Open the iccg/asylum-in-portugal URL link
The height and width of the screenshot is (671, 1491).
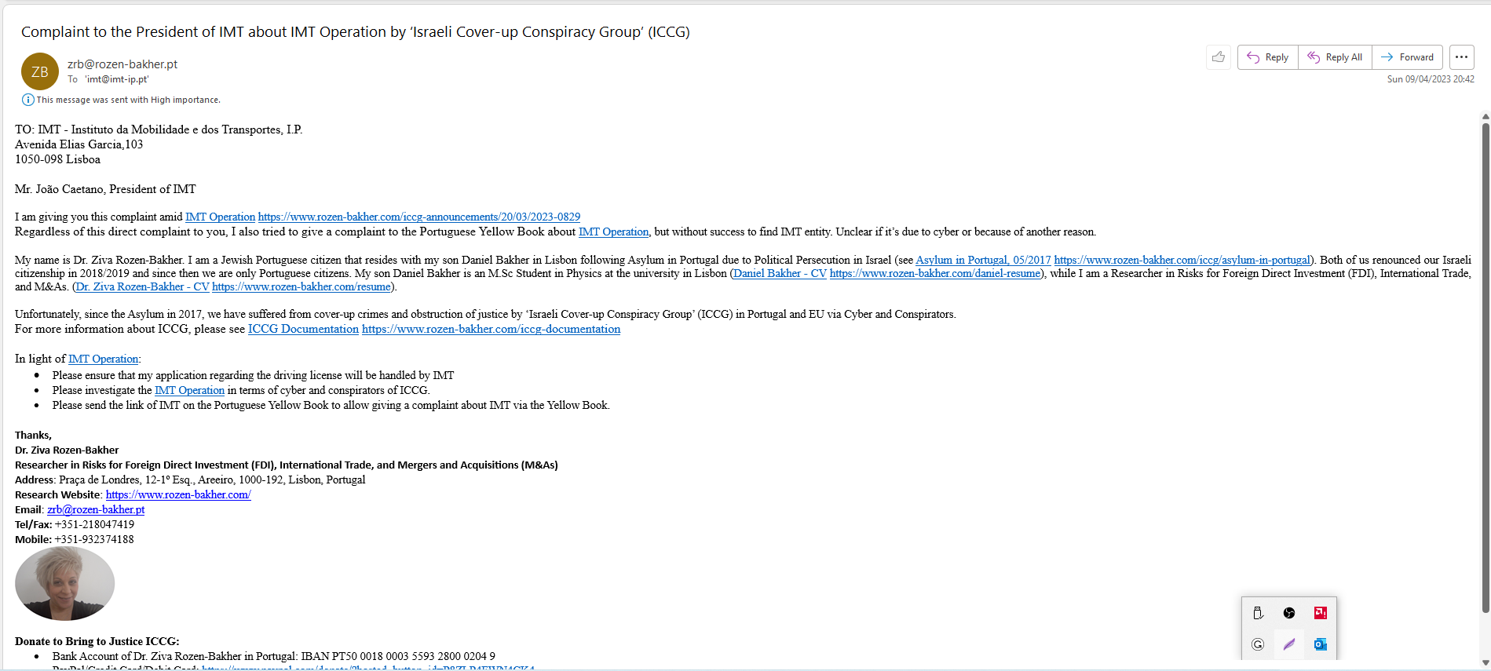pyautogui.click(x=1182, y=260)
